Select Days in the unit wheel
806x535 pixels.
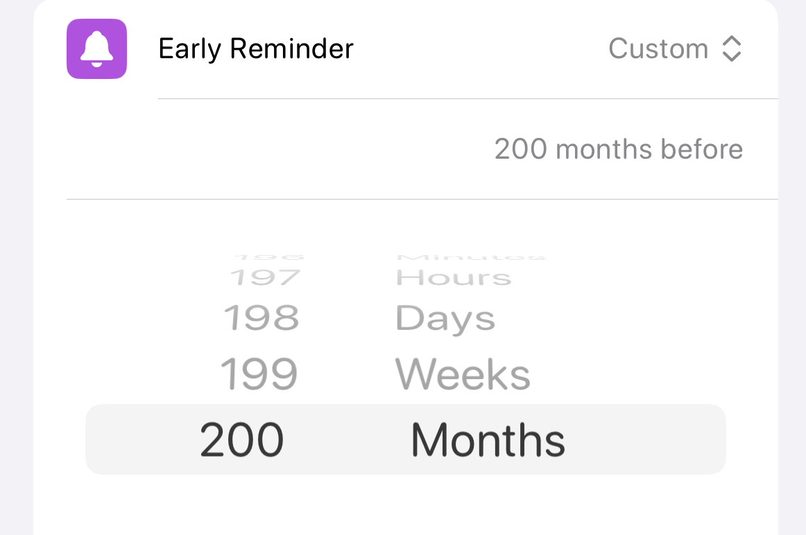point(445,318)
